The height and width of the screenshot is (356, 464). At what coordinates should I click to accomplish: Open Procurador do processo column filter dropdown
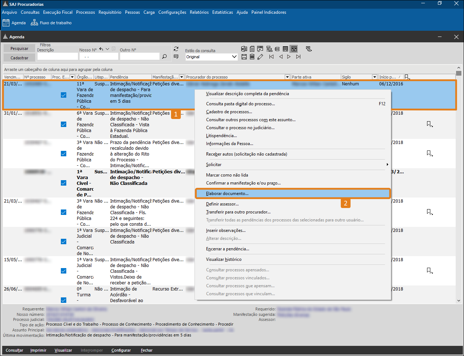click(x=287, y=77)
